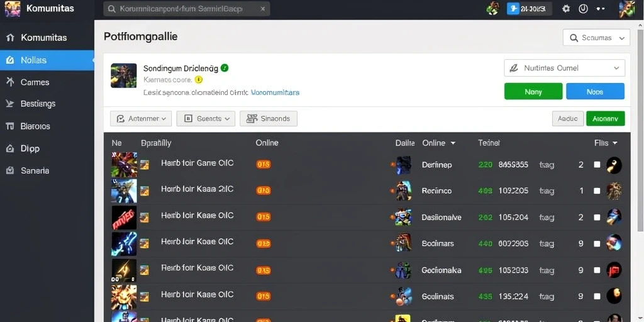Click the Dpratilly column header

(x=156, y=143)
